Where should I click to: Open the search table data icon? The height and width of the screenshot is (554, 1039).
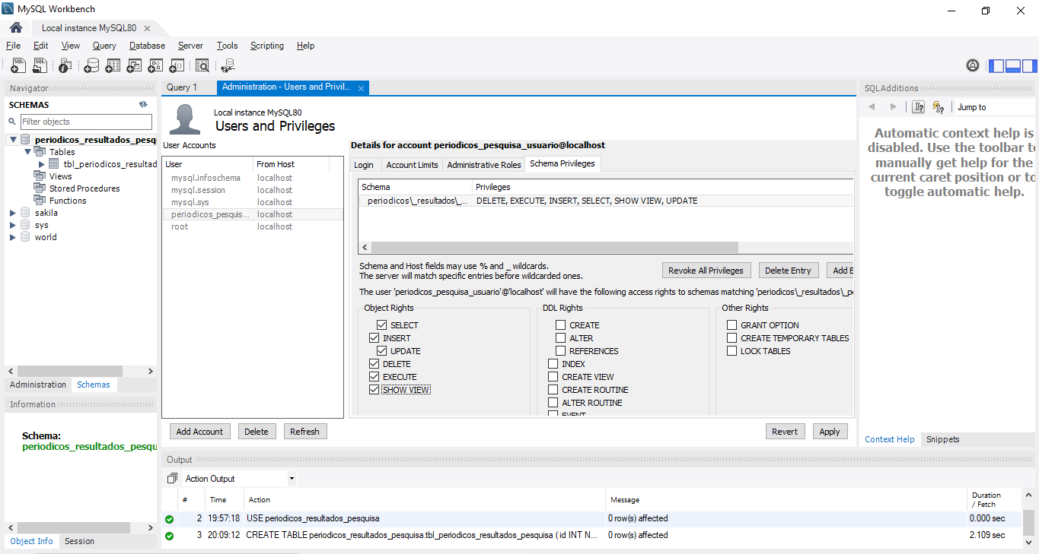pyautogui.click(x=202, y=66)
